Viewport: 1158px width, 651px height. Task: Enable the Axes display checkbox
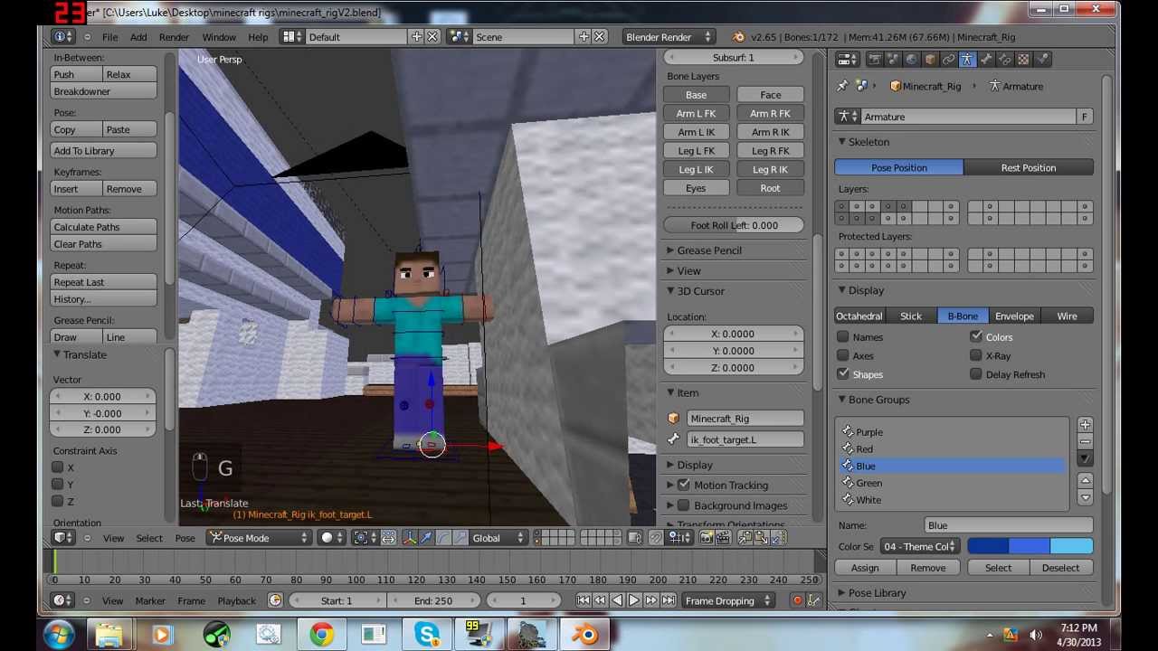point(843,356)
